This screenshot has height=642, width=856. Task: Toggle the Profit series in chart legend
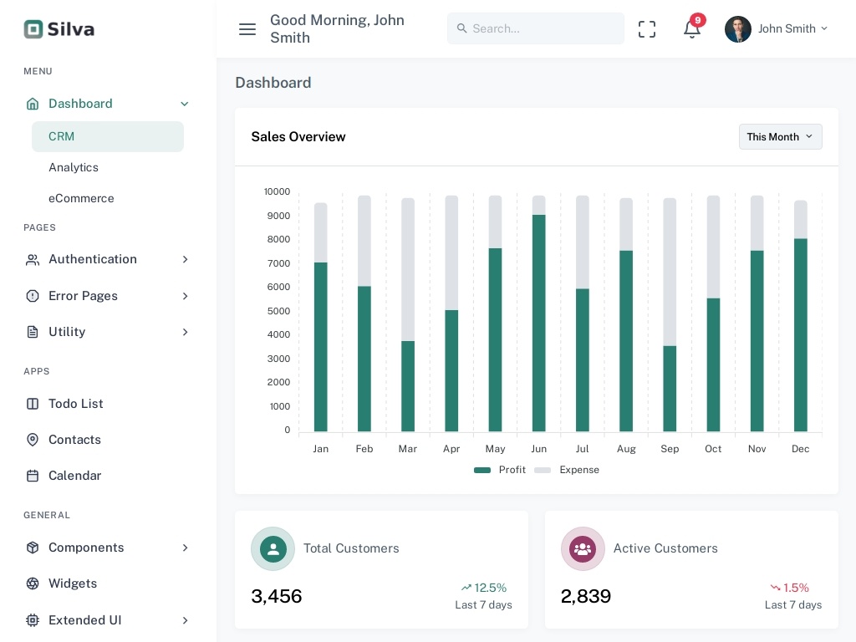[500, 470]
